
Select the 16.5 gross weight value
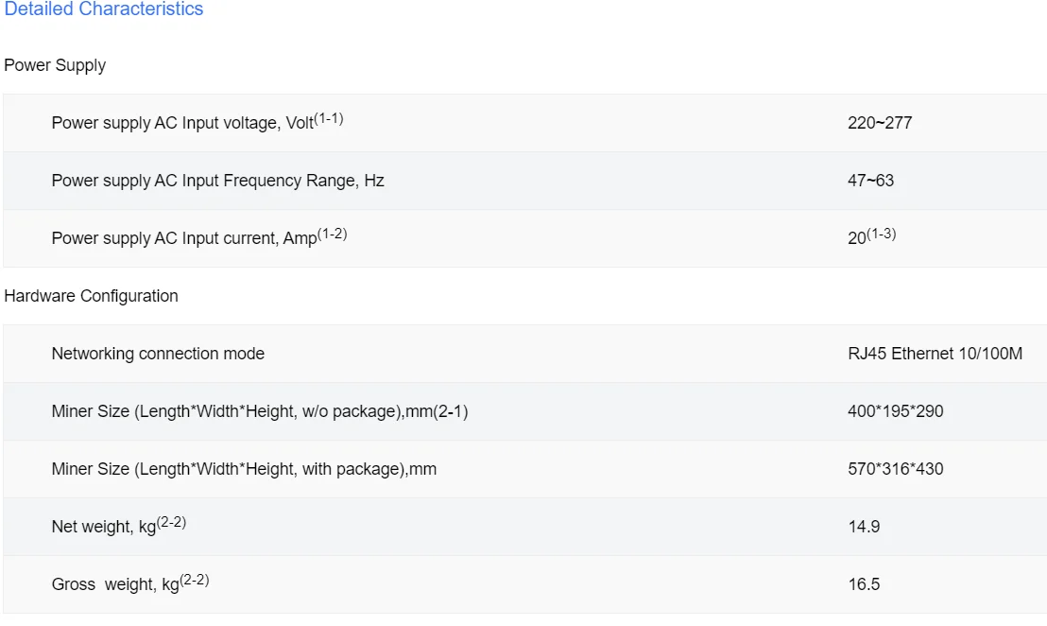[x=864, y=584]
